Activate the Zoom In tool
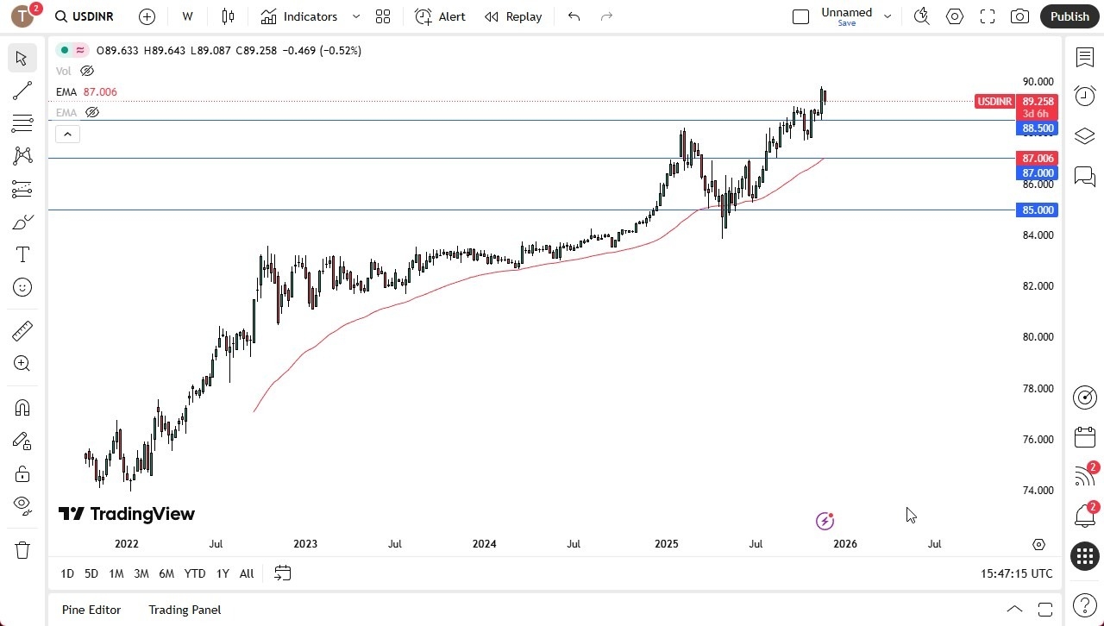Screen dimensions: 1104x626 22,363
